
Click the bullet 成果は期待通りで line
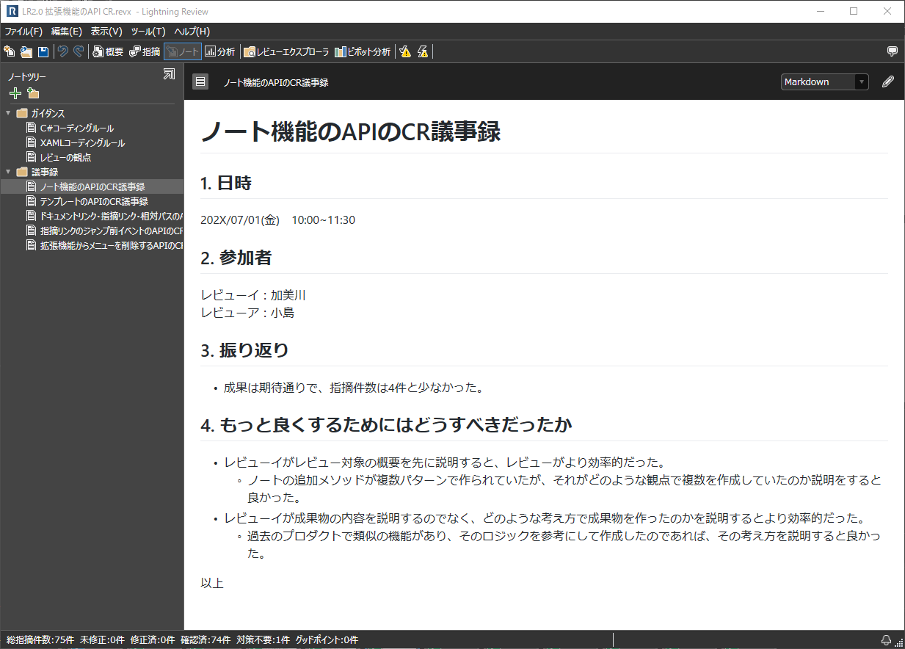(353, 387)
